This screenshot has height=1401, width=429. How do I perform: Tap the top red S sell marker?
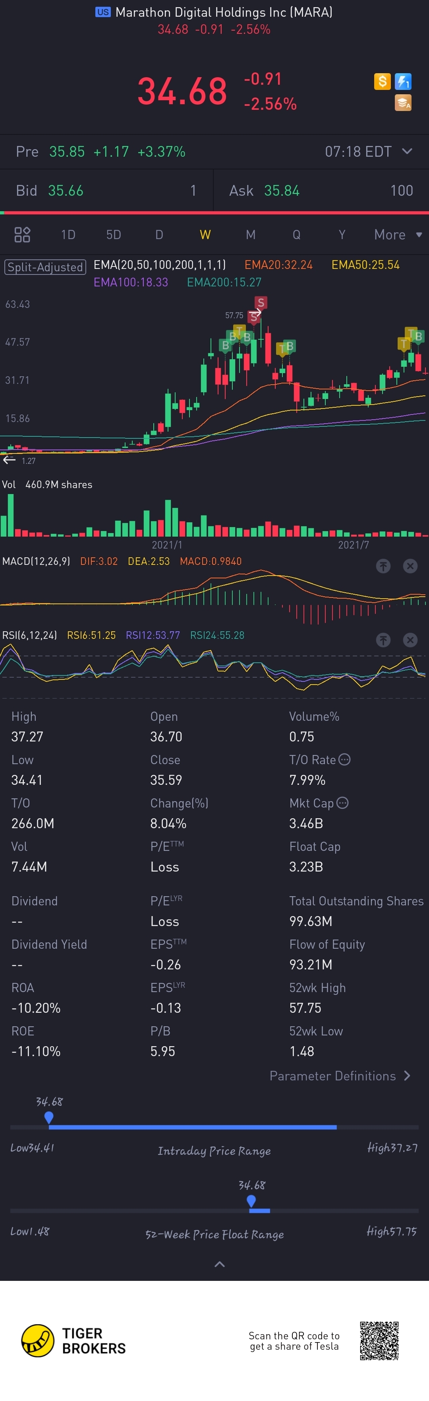261,304
